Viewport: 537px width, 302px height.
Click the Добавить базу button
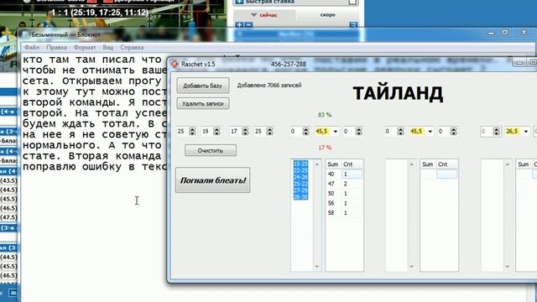203,86
